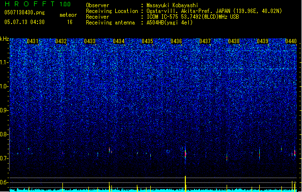Click the 0.7 kHz axis tick label

tap(4, 158)
